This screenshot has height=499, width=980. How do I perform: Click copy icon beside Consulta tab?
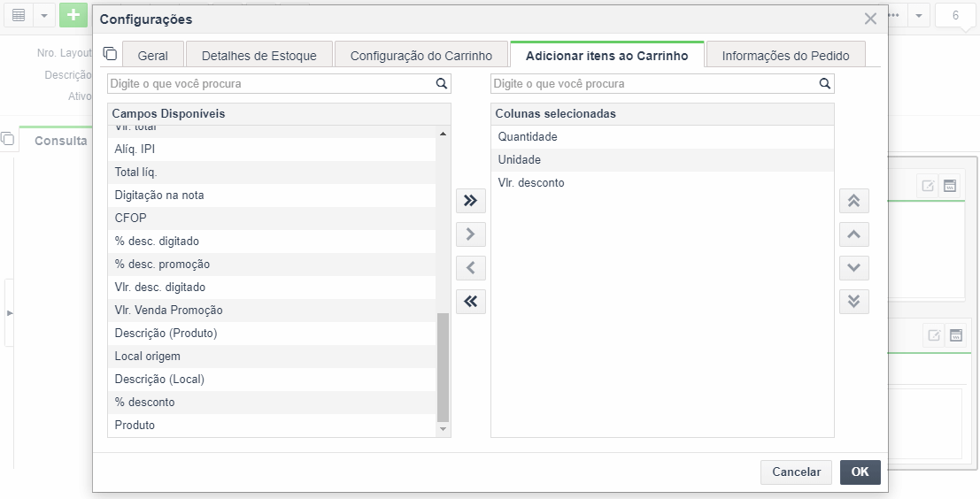click(x=7, y=138)
